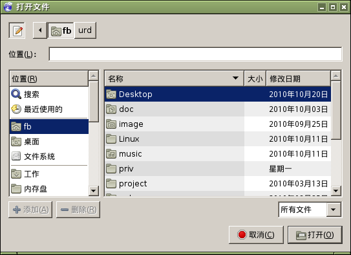Sort files by 修改日期 column header

299,79
